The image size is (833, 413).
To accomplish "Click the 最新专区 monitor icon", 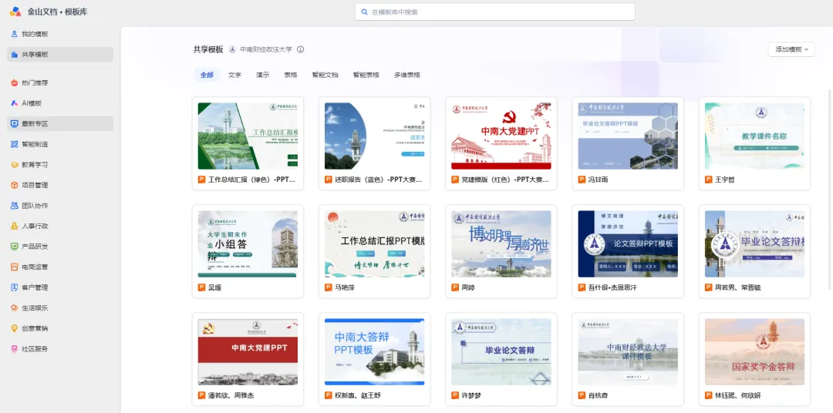I will pyautogui.click(x=15, y=124).
